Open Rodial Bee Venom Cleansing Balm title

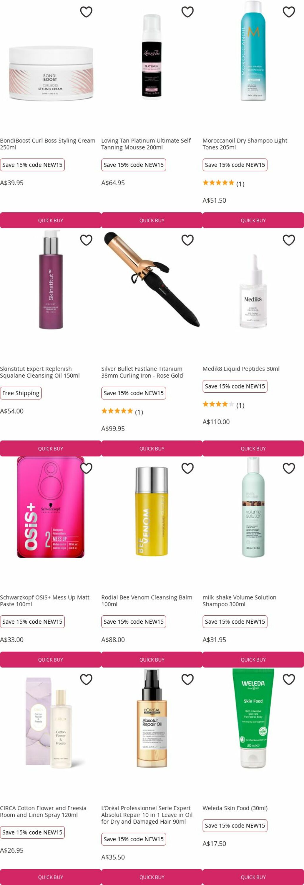click(x=147, y=601)
